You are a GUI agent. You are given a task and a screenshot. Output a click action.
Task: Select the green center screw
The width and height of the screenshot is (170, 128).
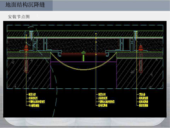click(83, 56)
